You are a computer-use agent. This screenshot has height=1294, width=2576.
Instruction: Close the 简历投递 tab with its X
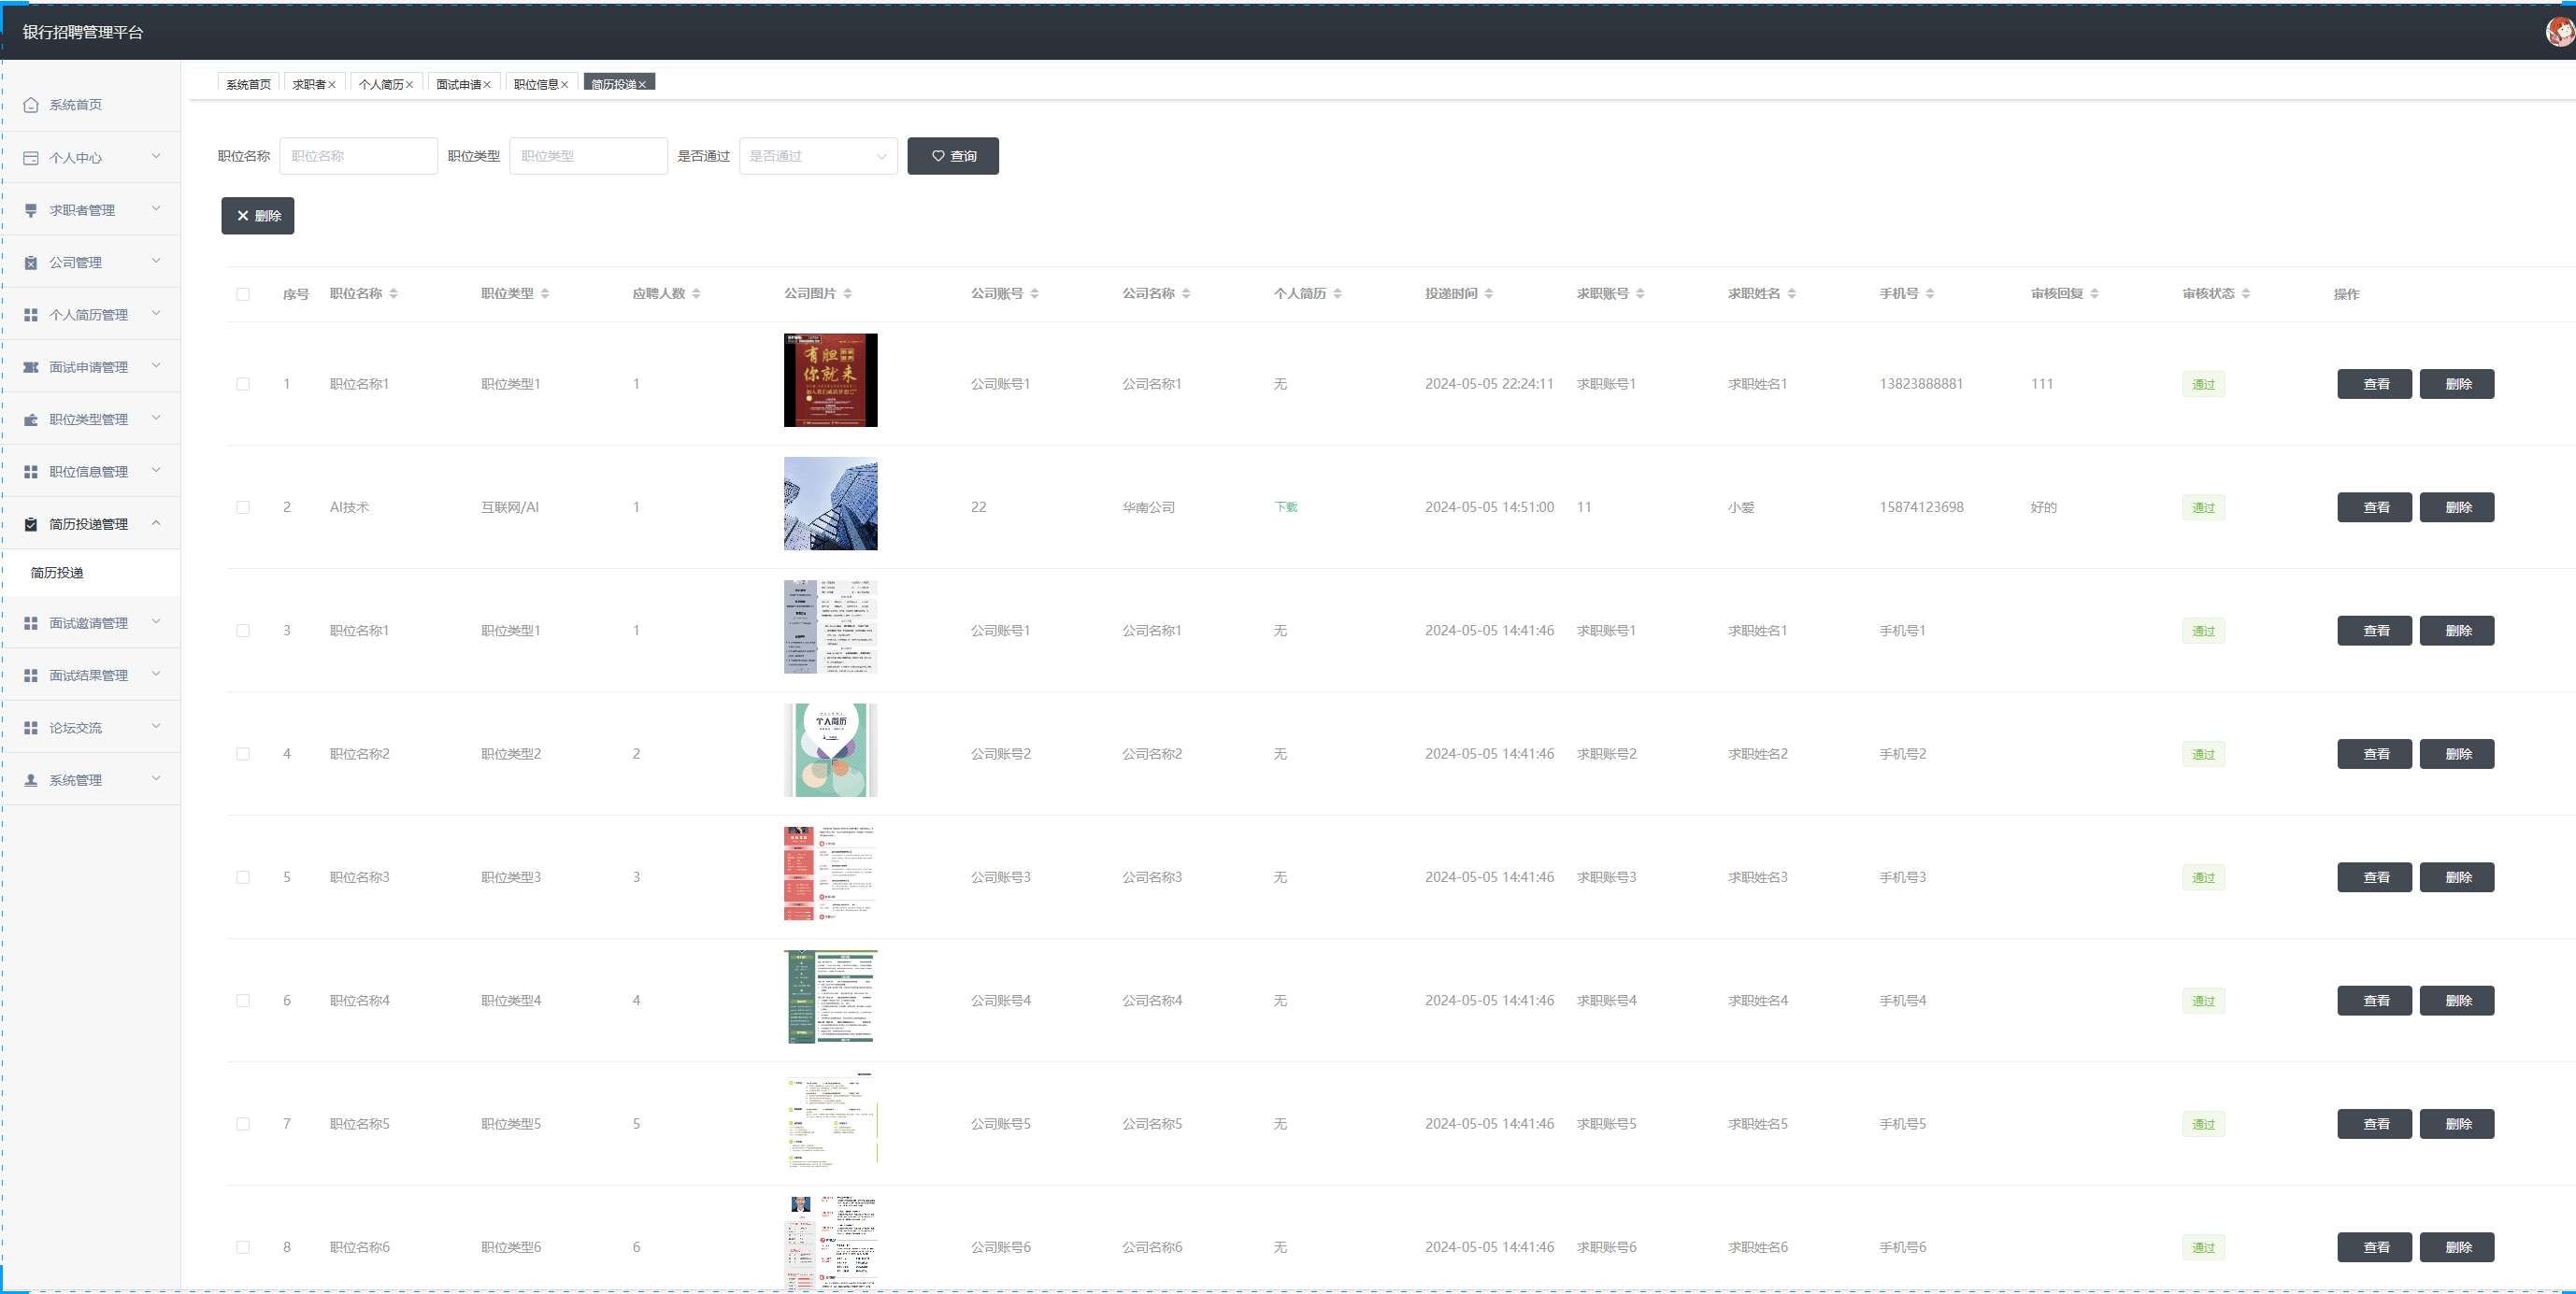click(642, 85)
